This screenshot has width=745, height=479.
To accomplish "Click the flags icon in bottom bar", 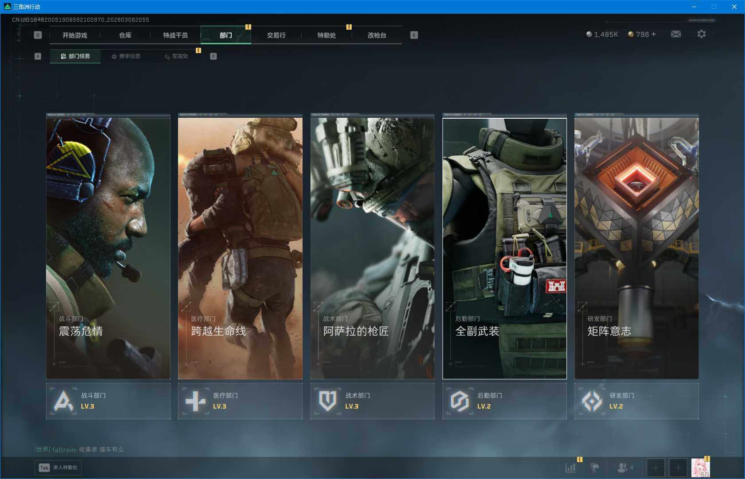I will click(594, 467).
